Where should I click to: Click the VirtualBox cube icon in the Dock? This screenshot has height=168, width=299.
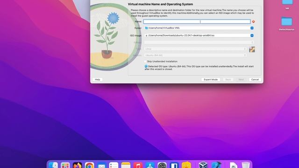(203, 165)
